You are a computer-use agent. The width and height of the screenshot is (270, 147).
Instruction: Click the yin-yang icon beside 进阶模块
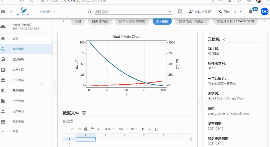coord(3,59)
